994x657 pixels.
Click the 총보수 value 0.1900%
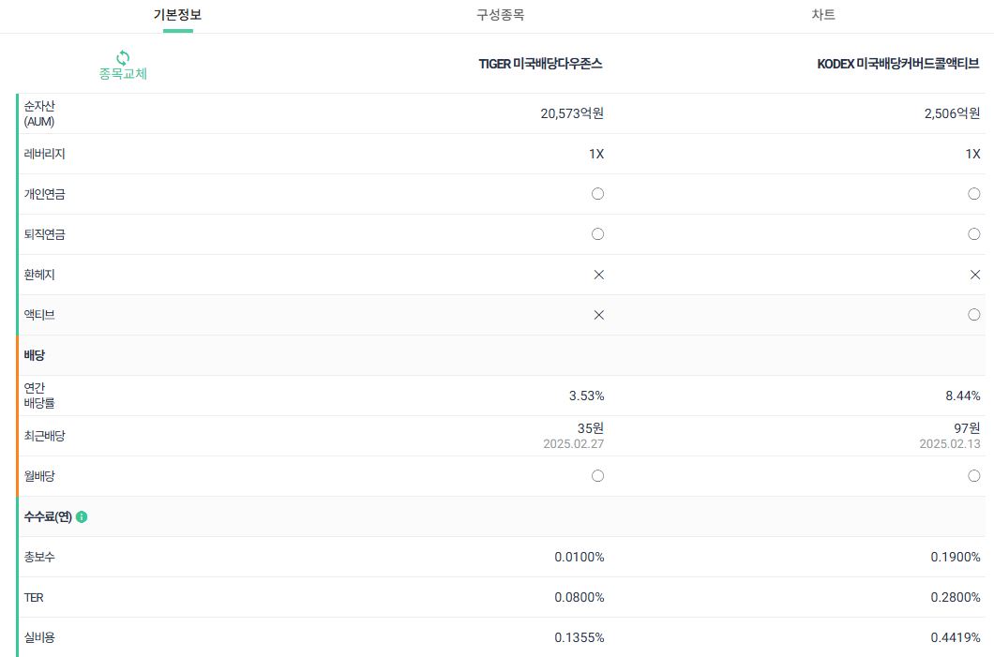tap(956, 557)
